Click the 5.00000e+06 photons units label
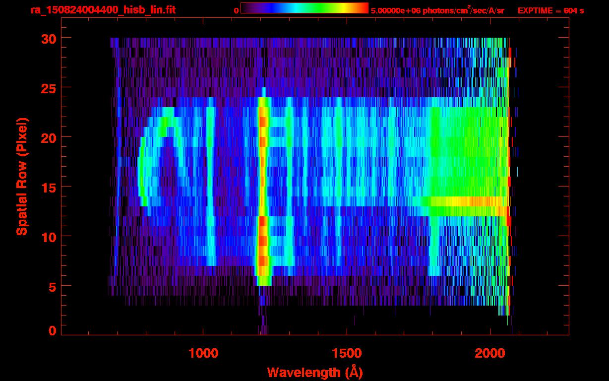609x381 pixels. [437, 10]
